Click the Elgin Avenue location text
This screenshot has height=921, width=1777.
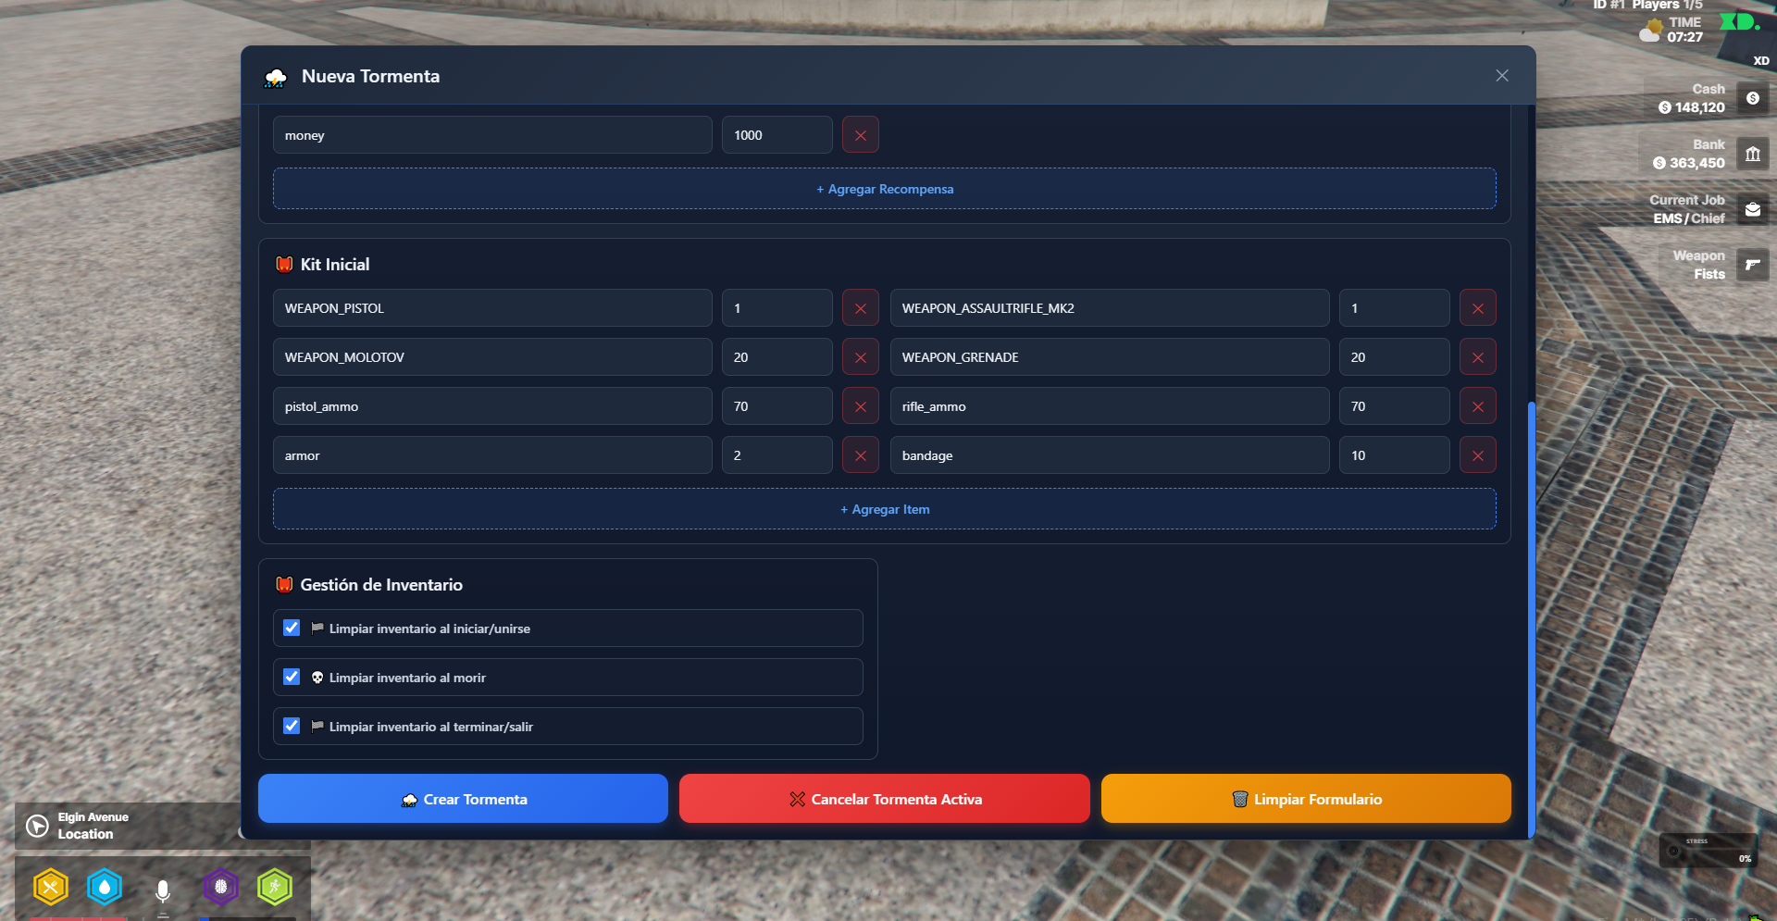[x=93, y=817]
